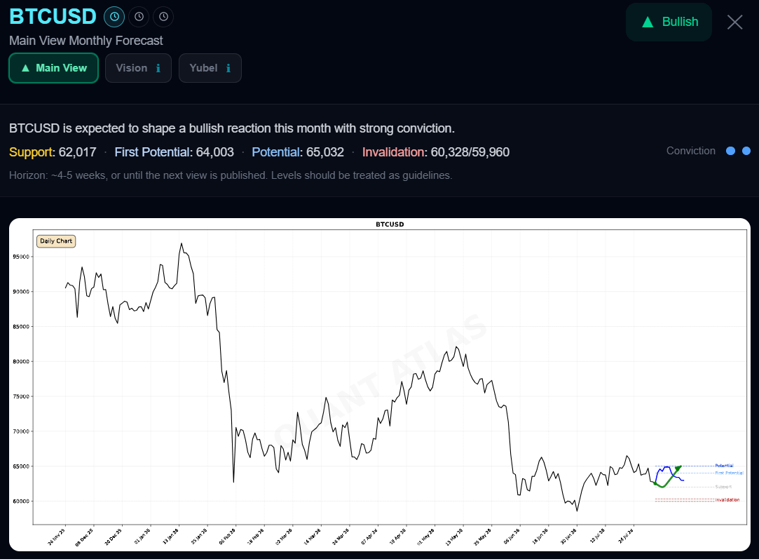Screen dimensions: 759x559
Task: Click the Conviction label
Action: pyautogui.click(x=691, y=151)
